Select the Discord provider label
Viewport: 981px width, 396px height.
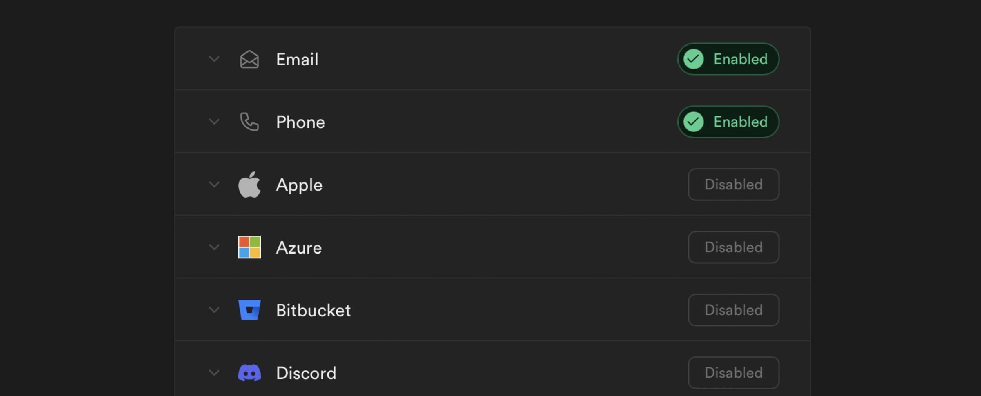(306, 373)
